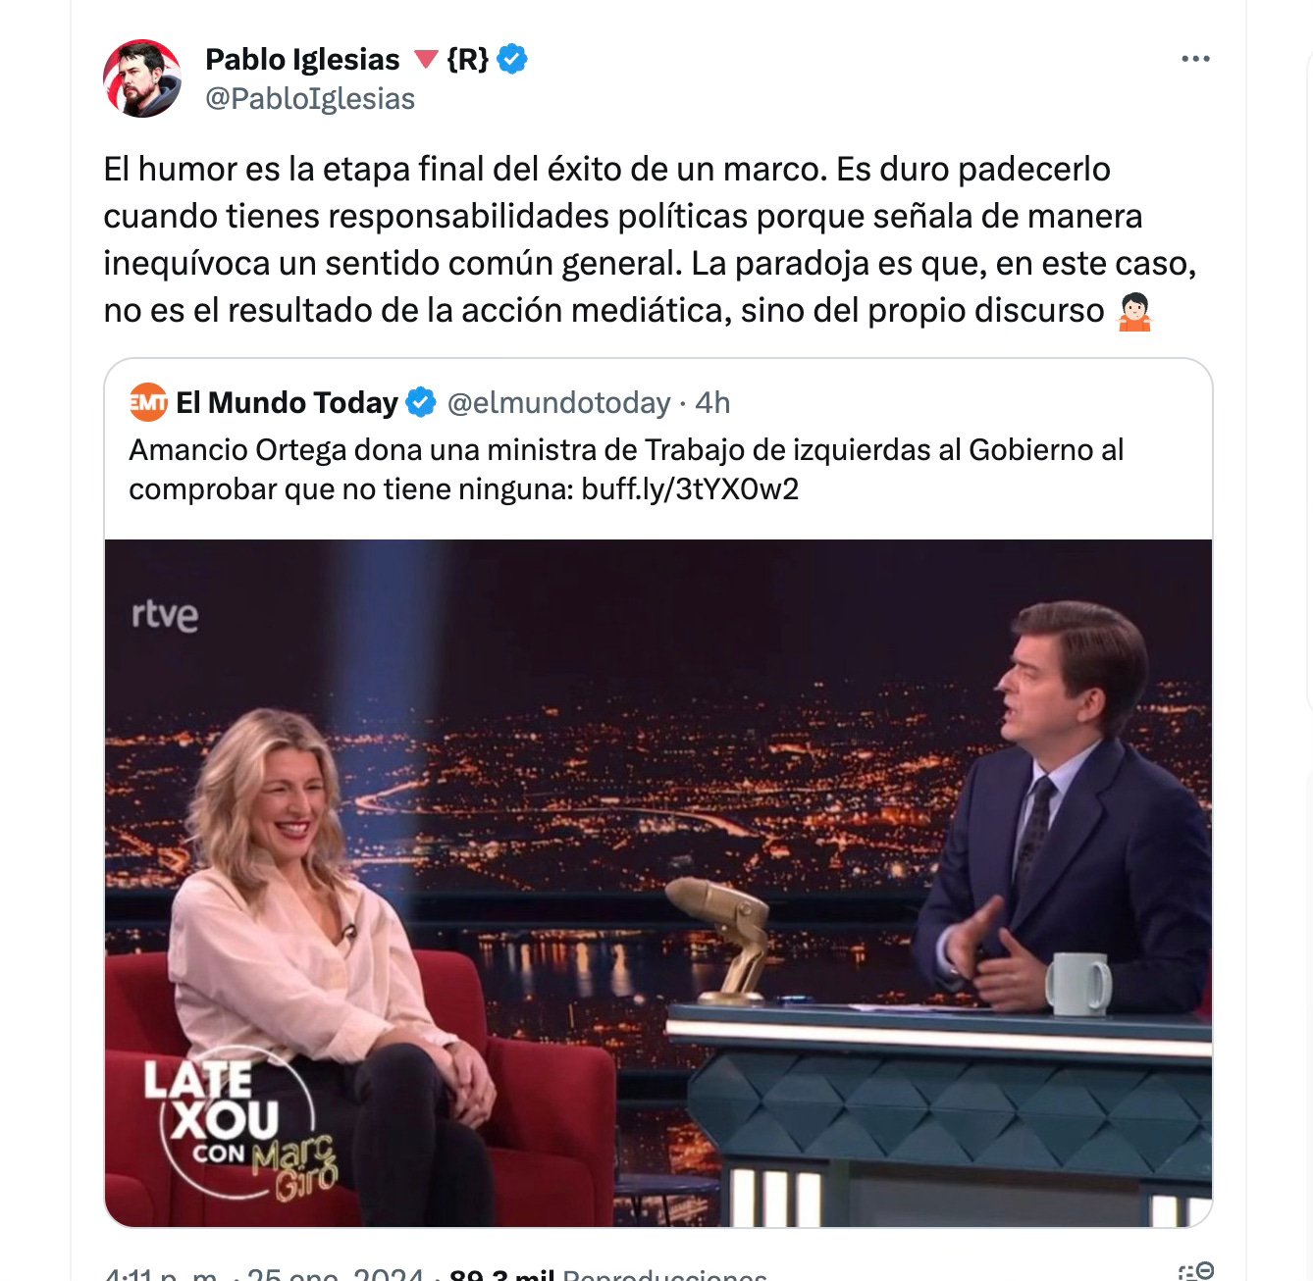Click the red triangle emoji beside name
The height and width of the screenshot is (1281, 1313).
click(x=425, y=60)
